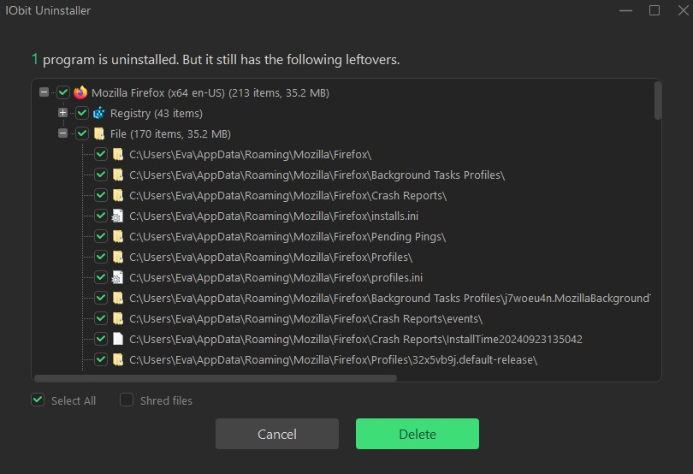
Task: Click the Crash Reports\events folder icon
Action: click(117, 318)
